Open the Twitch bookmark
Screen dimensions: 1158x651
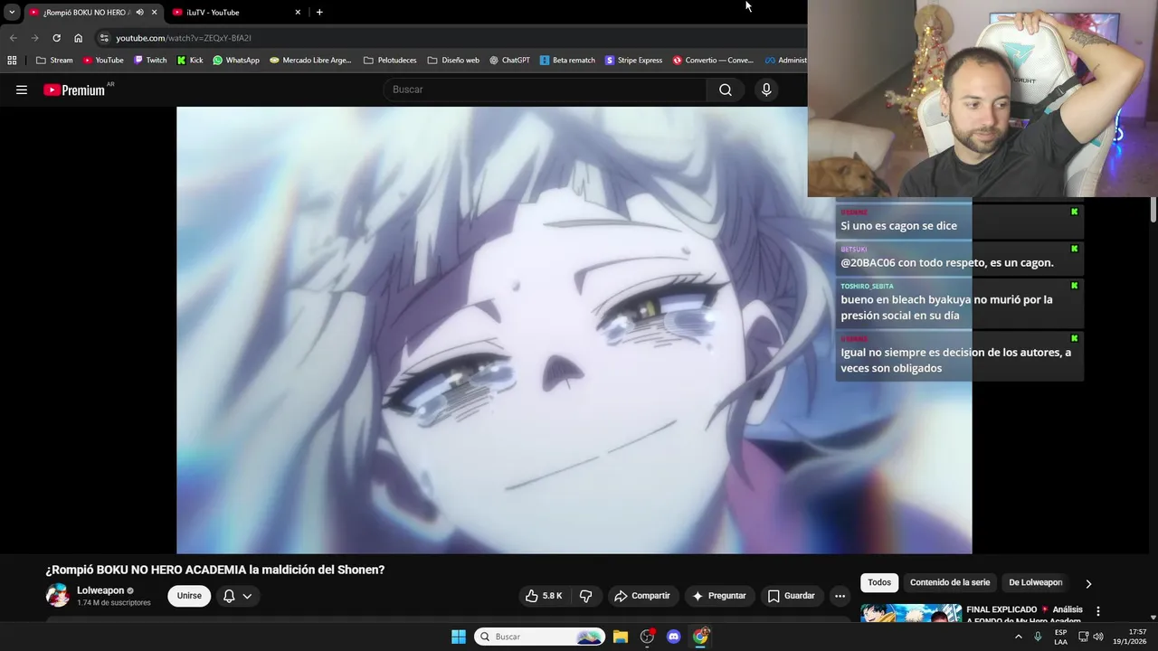[x=150, y=61]
